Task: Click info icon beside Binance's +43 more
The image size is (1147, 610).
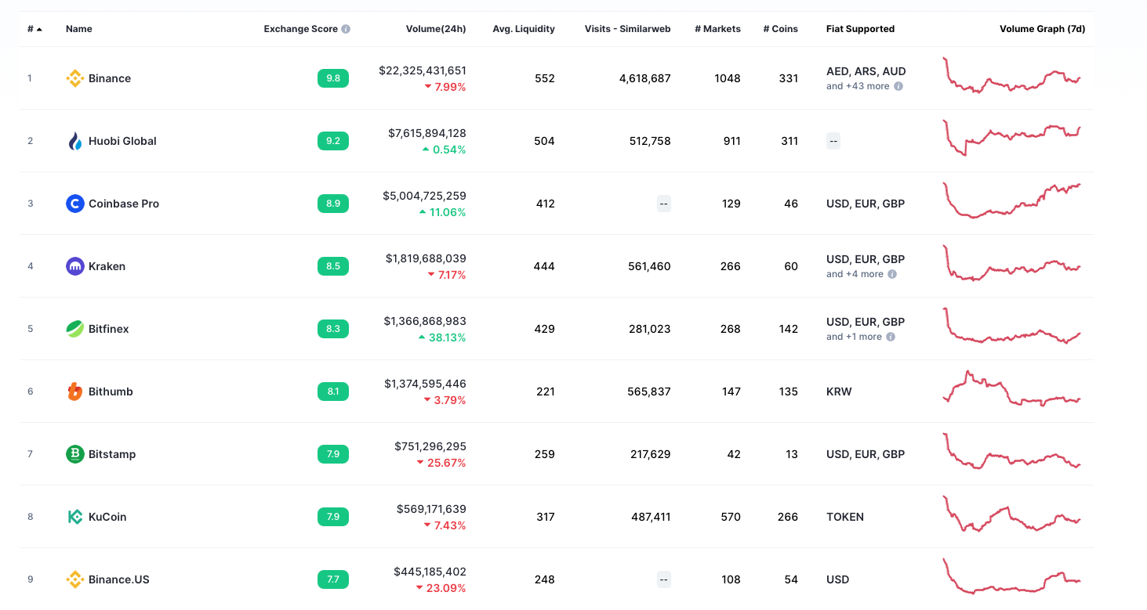Action: coord(898,86)
